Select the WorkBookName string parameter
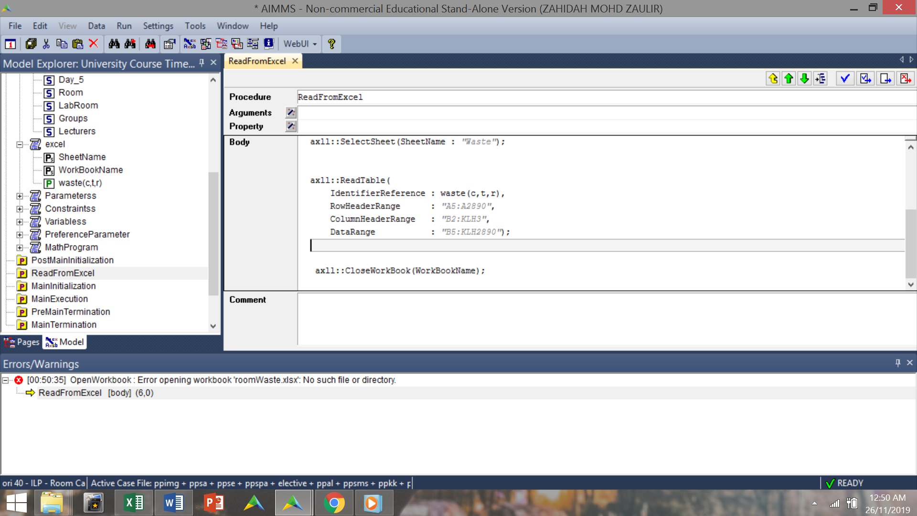 pyautogui.click(x=90, y=170)
